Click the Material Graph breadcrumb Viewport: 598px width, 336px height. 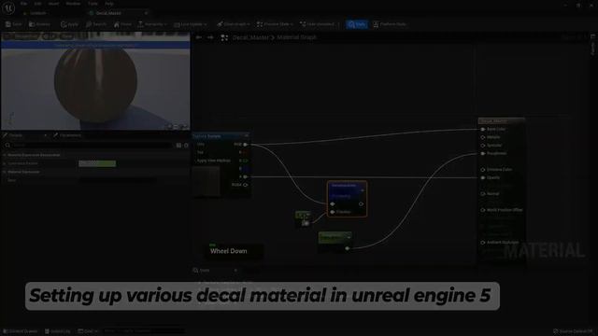(x=297, y=37)
